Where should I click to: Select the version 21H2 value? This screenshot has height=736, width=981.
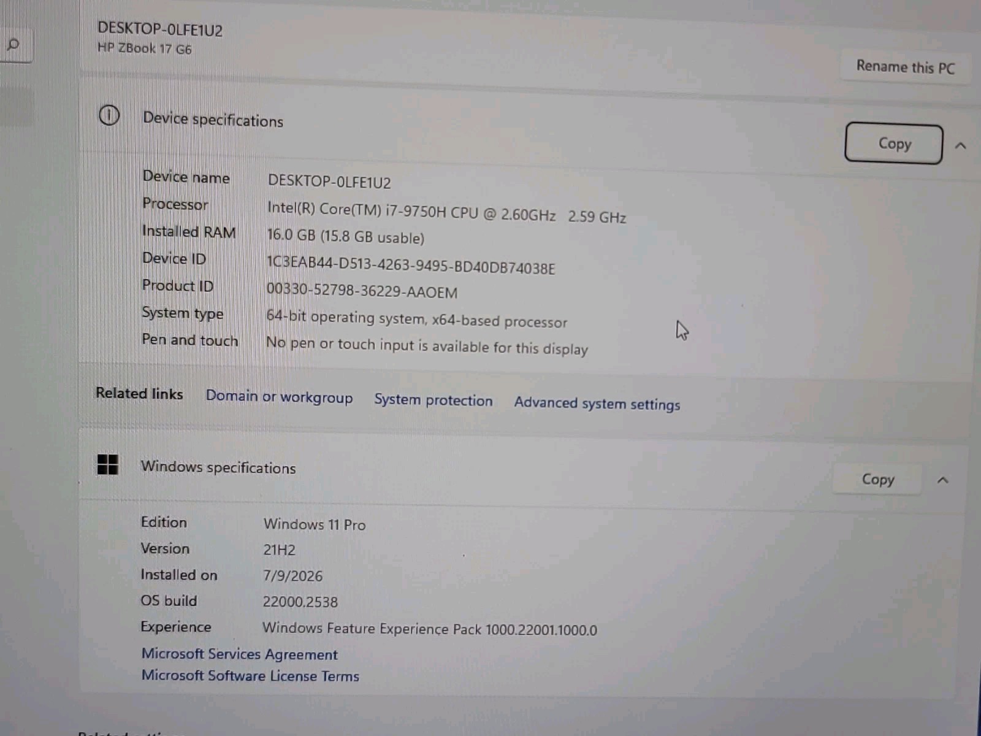pyautogui.click(x=280, y=550)
